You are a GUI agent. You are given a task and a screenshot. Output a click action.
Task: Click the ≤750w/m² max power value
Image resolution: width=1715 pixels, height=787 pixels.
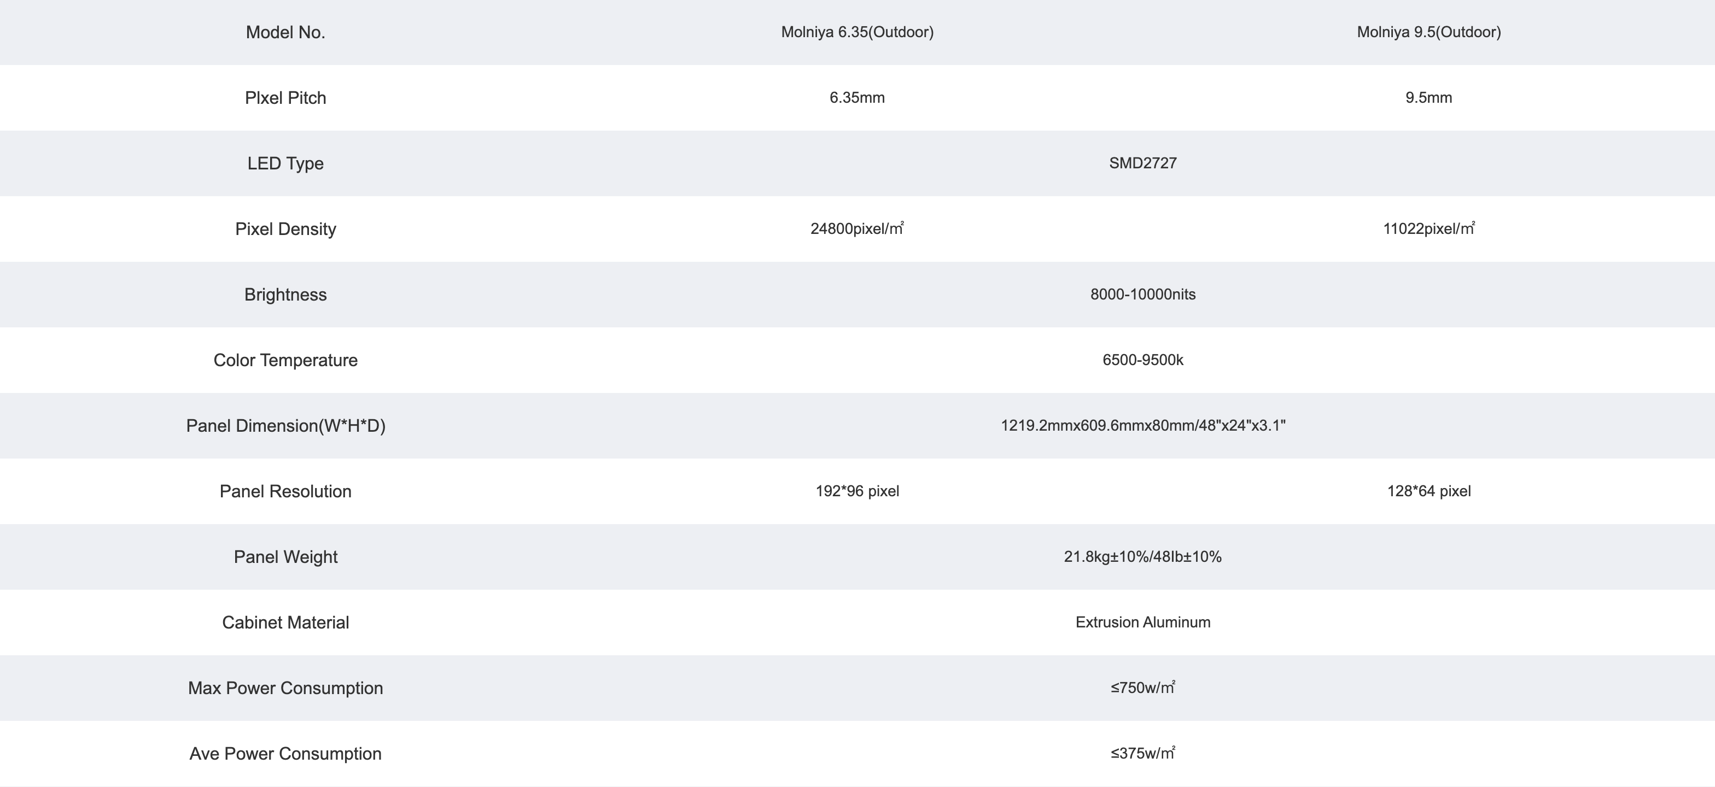click(x=1142, y=687)
